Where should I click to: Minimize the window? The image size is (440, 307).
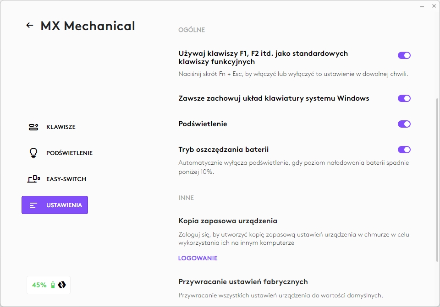tap(422, 6)
